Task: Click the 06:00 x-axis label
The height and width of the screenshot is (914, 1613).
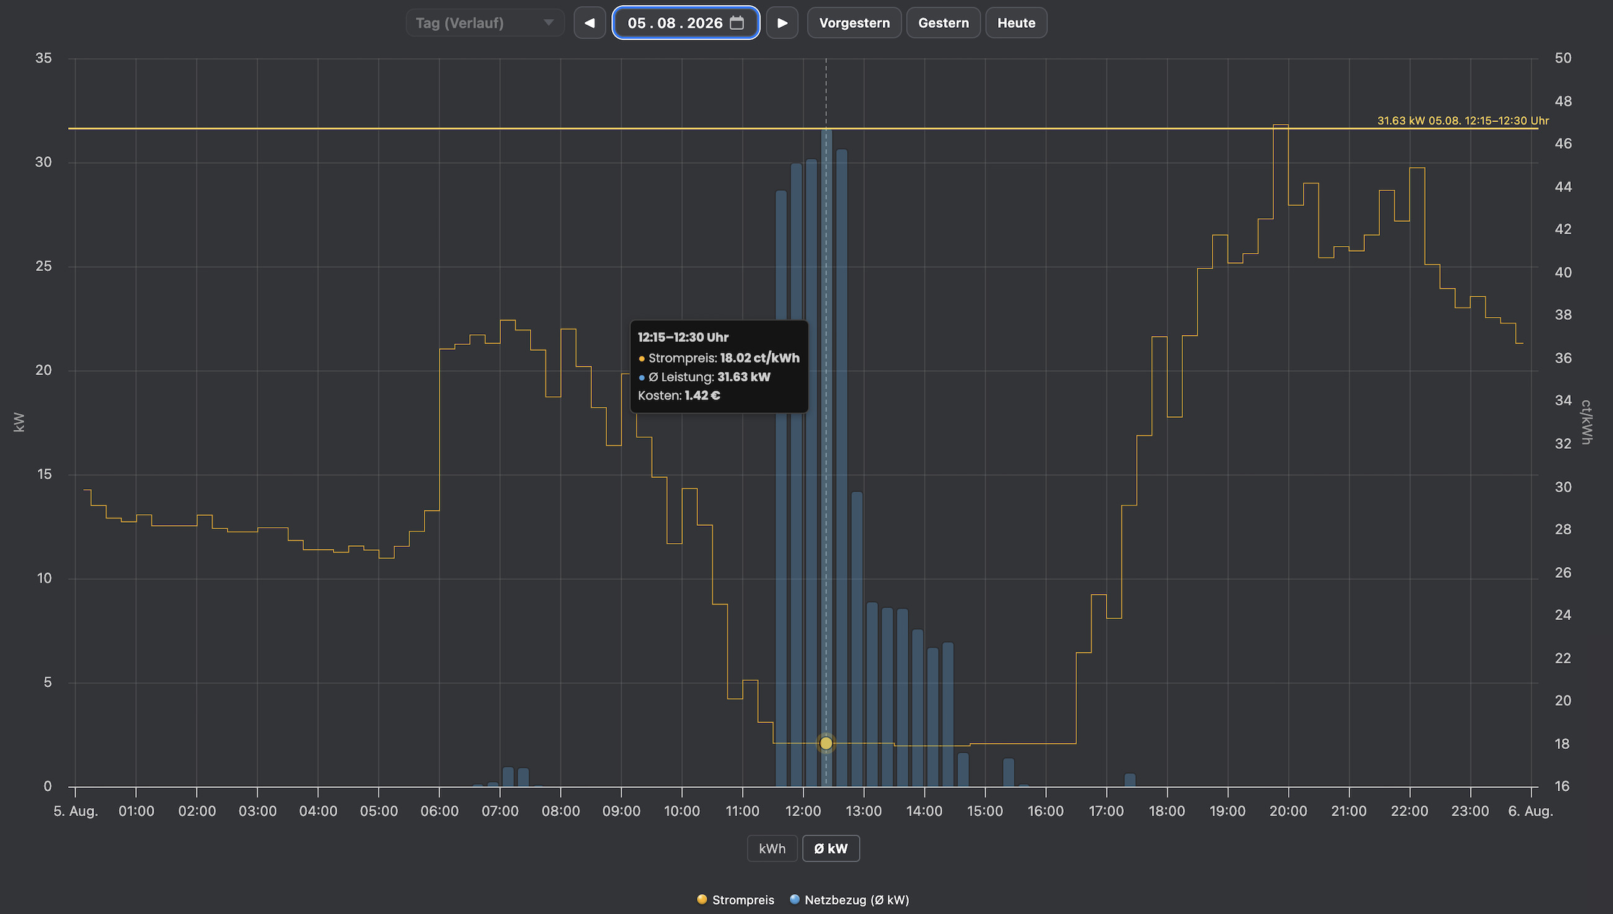Action: (439, 811)
